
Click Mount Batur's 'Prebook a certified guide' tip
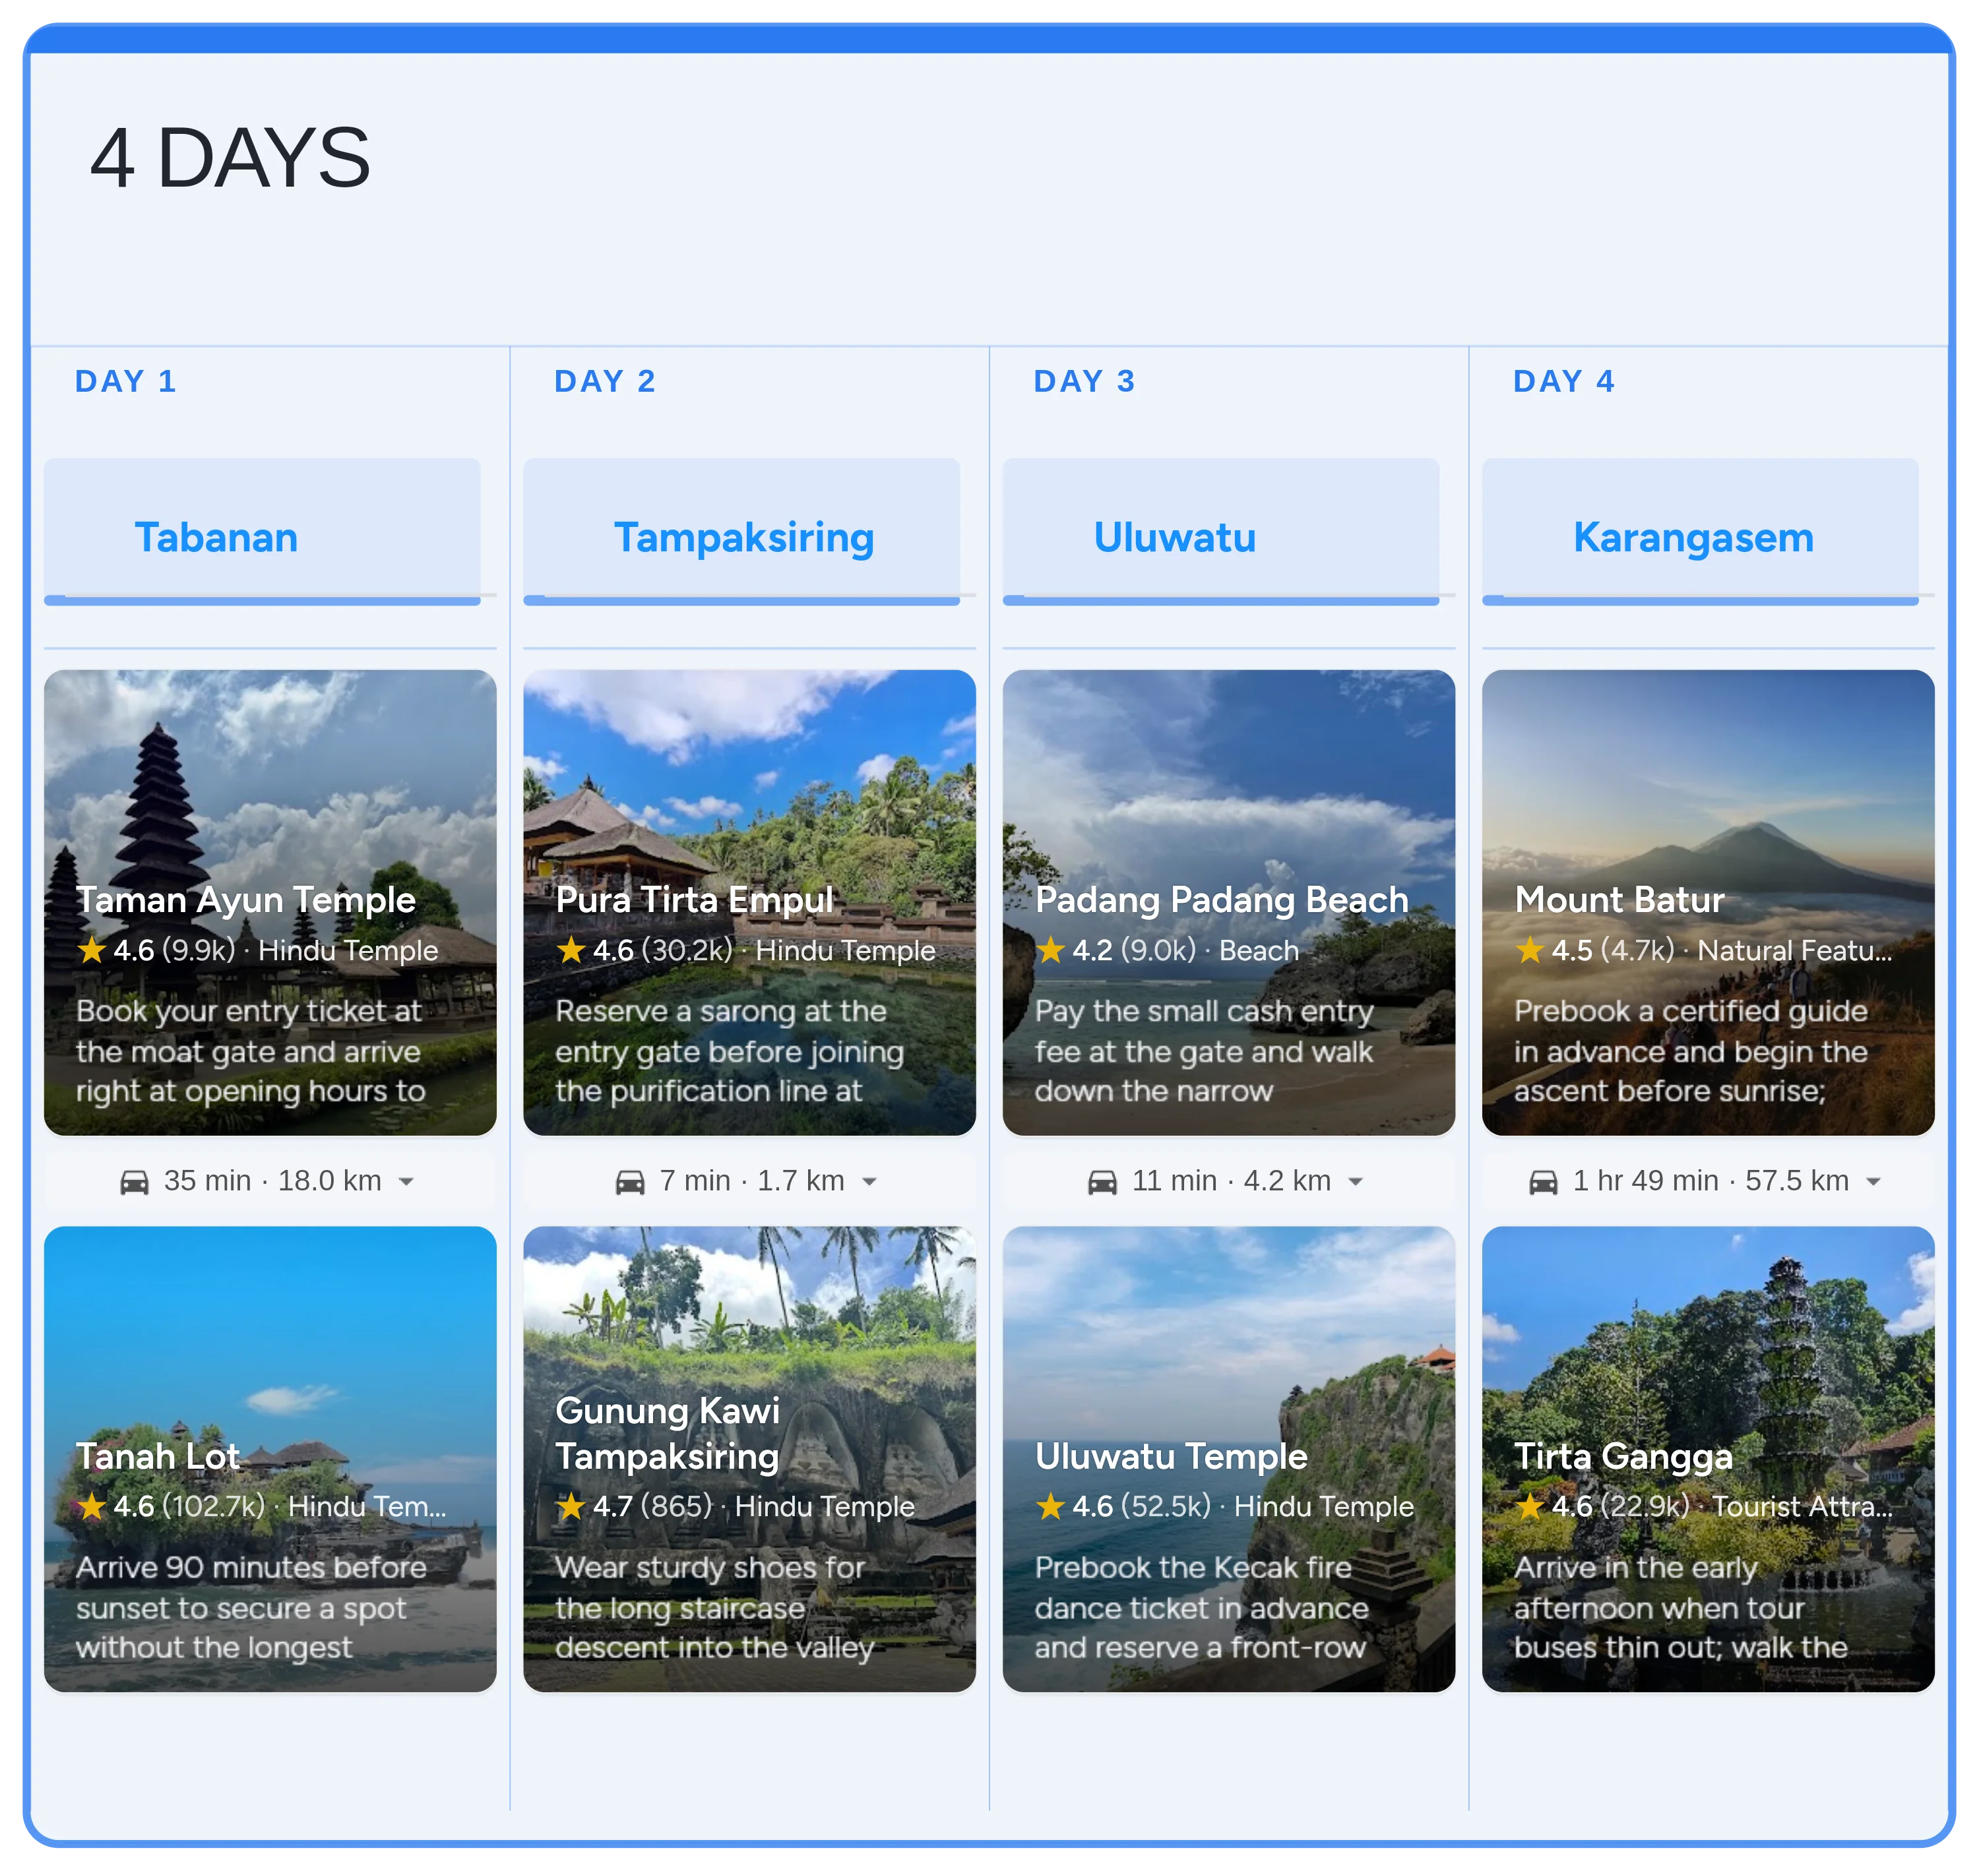point(1691,1051)
